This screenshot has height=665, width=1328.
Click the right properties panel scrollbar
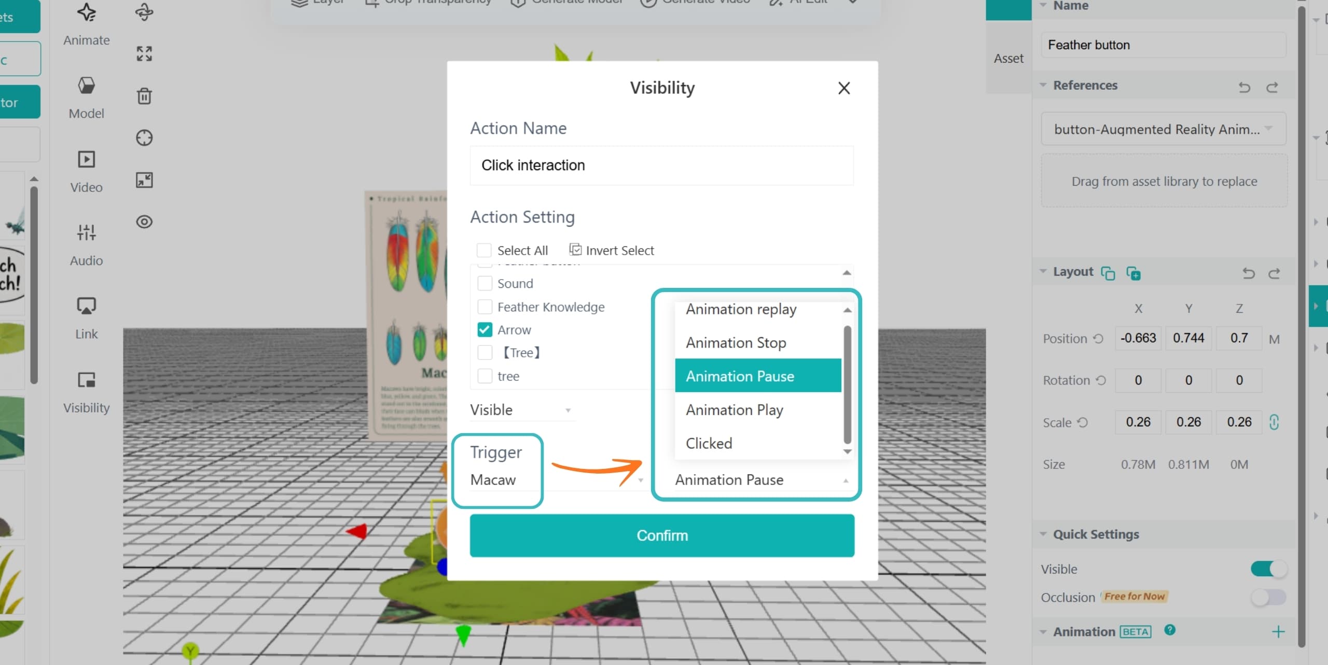[x=1301, y=327]
